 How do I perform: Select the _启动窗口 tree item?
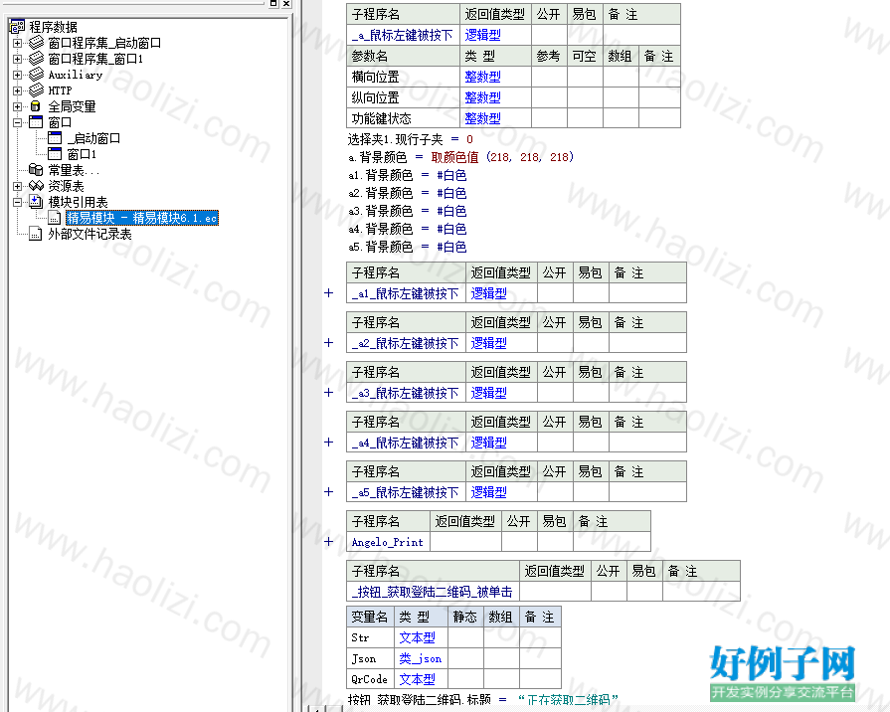point(93,138)
